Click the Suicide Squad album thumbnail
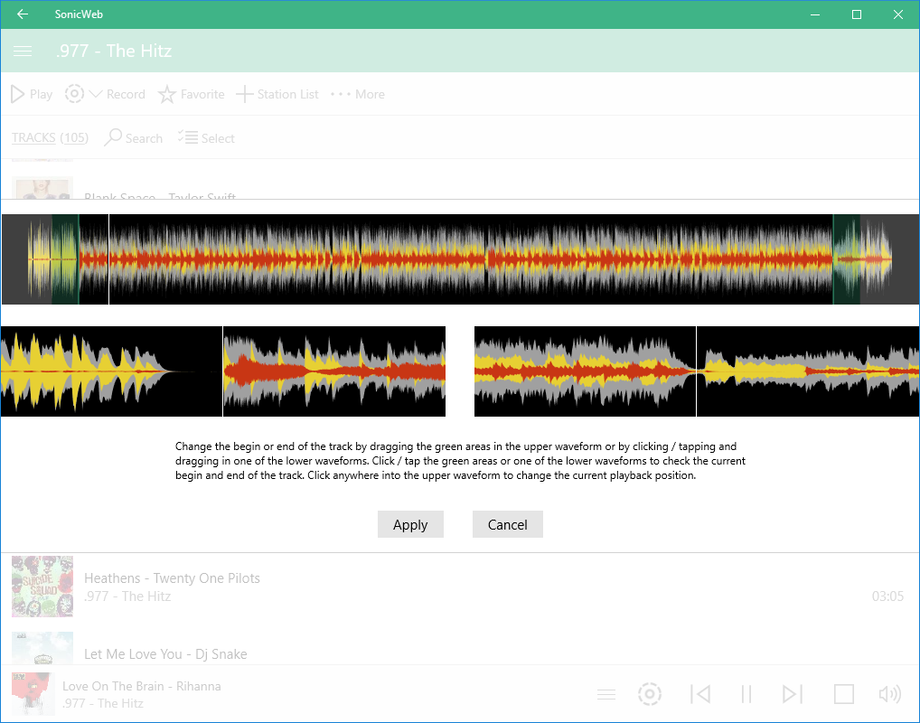Viewport: 920px width, 723px height. [42, 586]
